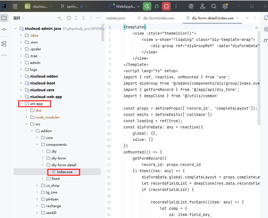
Task: Collapse the uni-app folder
Action: (x=21, y=103)
